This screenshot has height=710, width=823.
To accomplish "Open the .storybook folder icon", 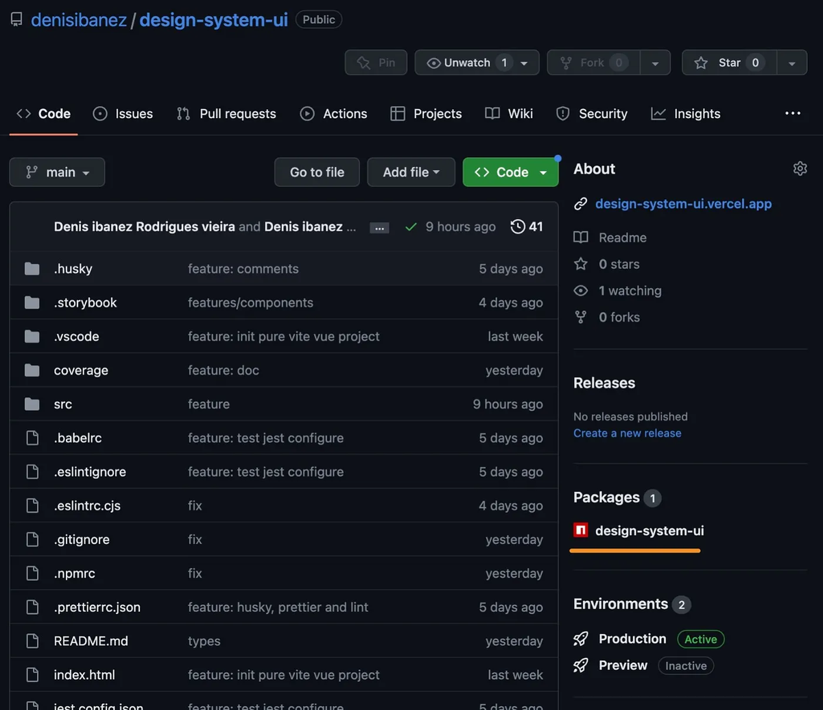I will click(x=32, y=302).
